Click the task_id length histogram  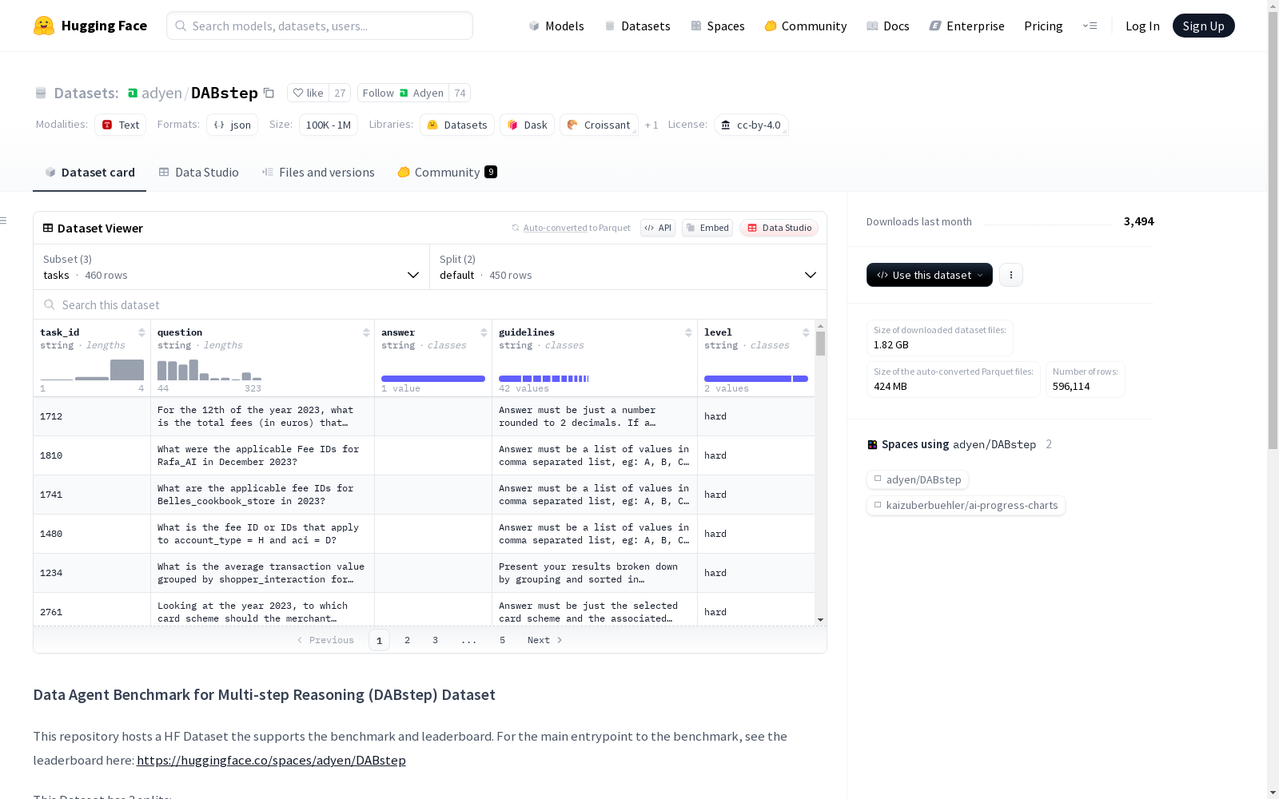[92, 369]
